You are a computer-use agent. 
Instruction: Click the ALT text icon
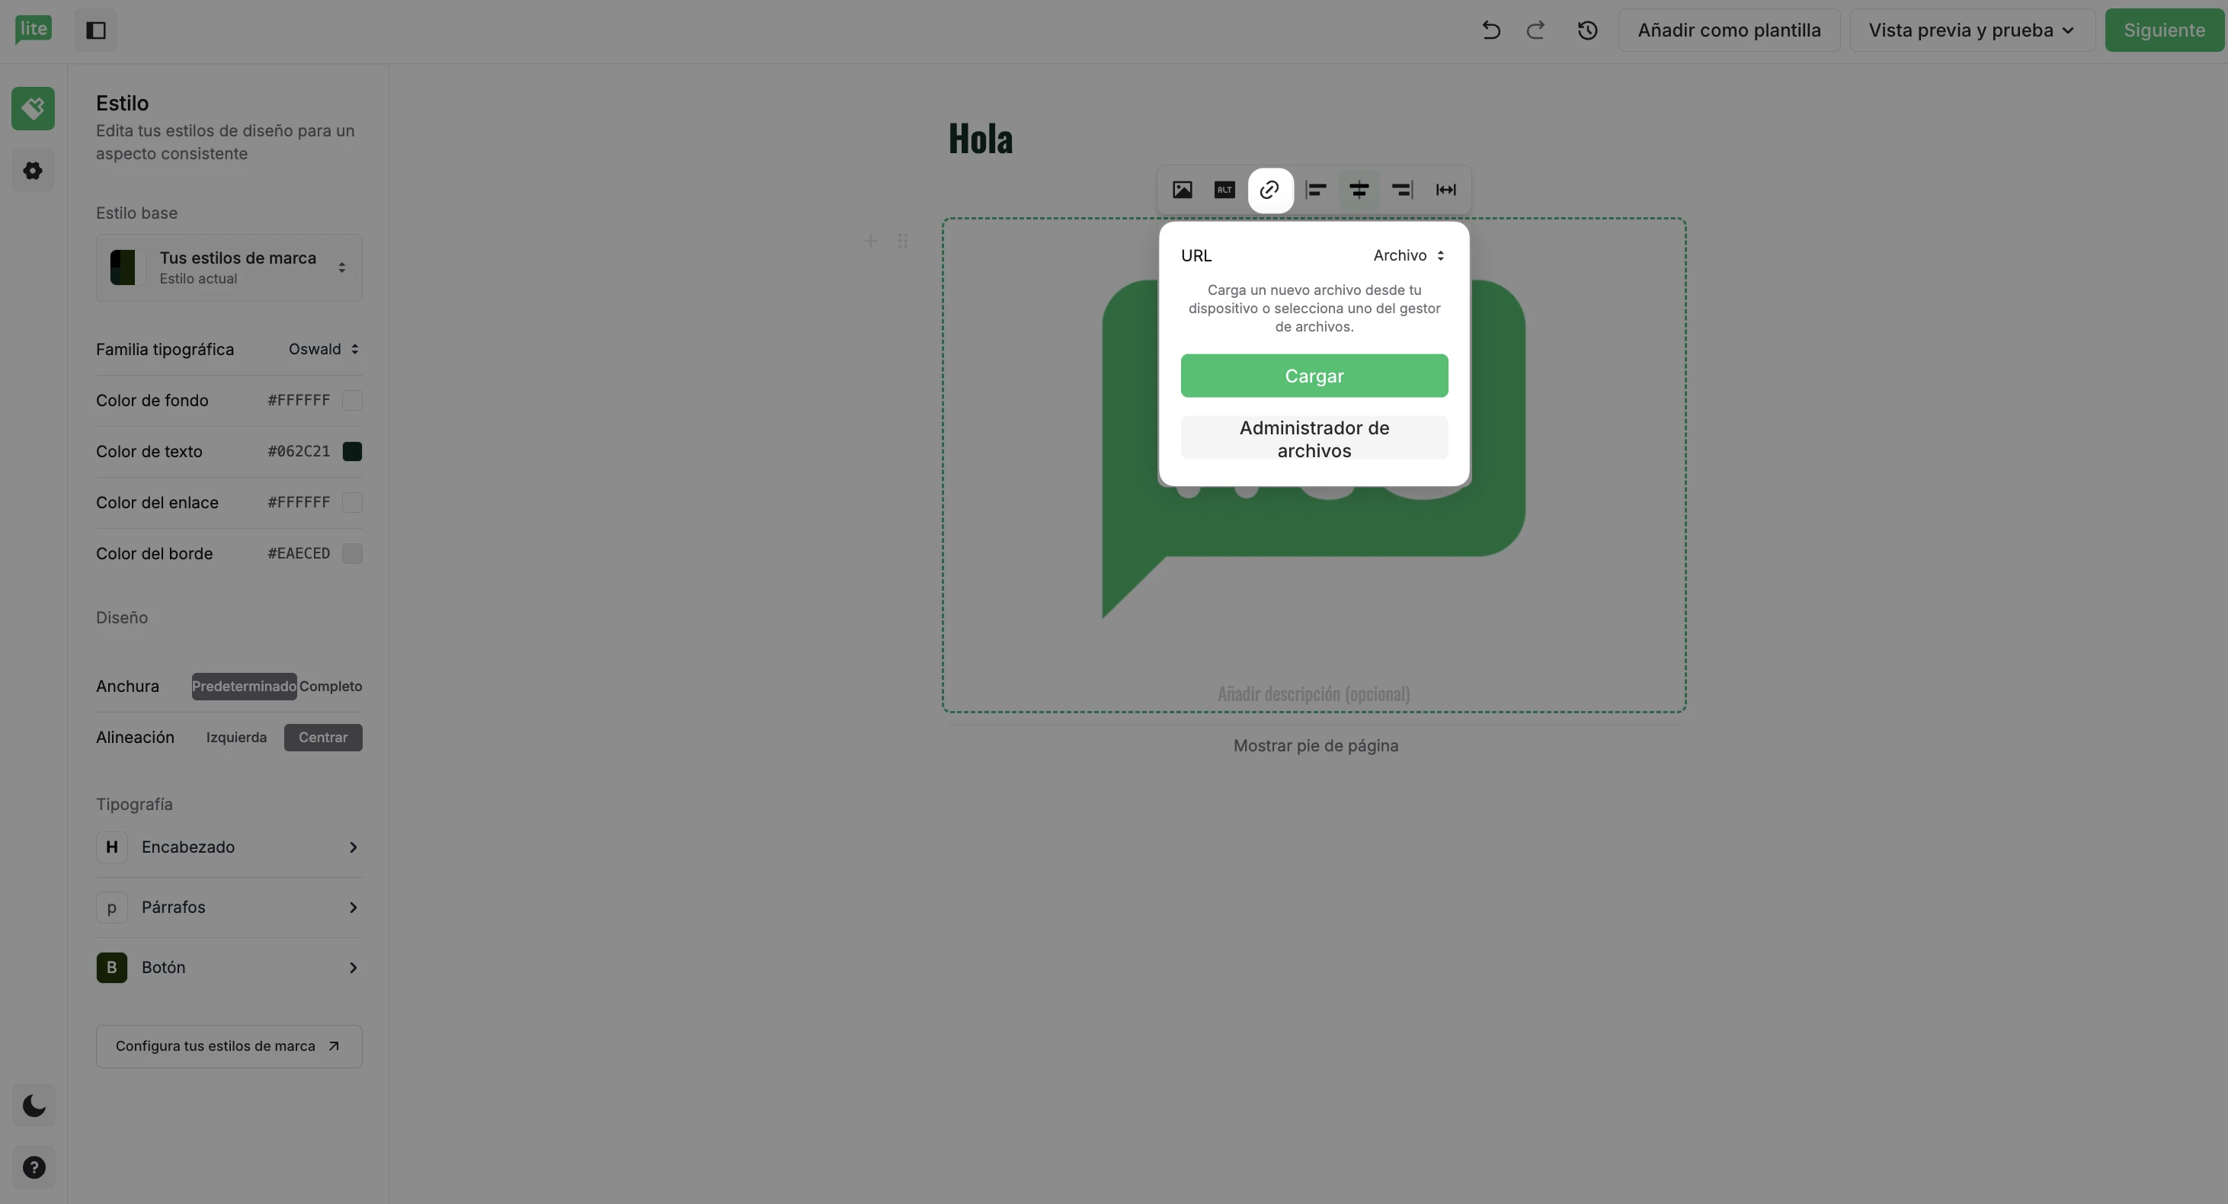1224,190
